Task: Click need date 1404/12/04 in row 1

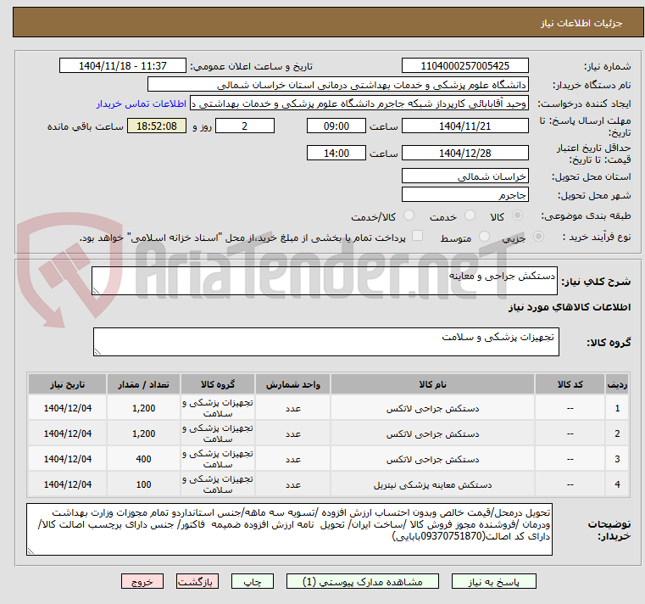Action: tap(68, 408)
